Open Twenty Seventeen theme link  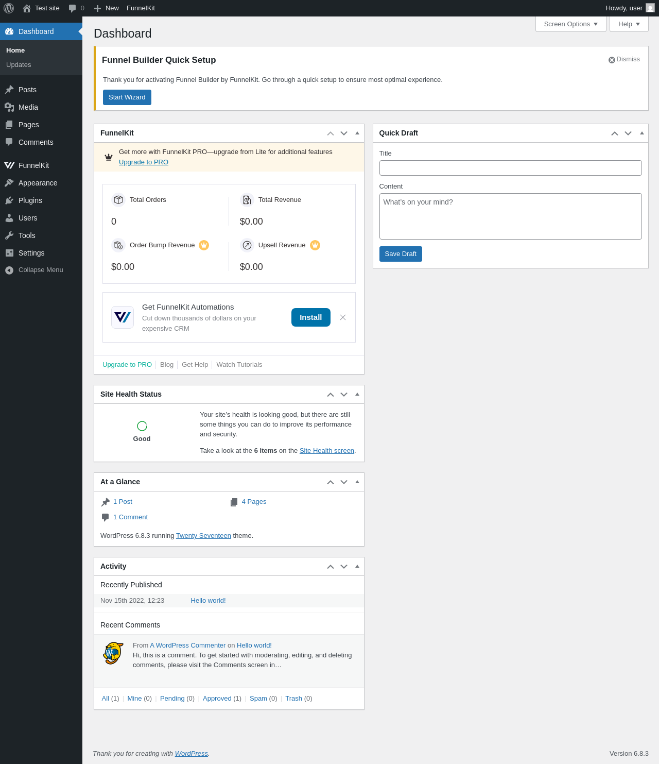[203, 536]
